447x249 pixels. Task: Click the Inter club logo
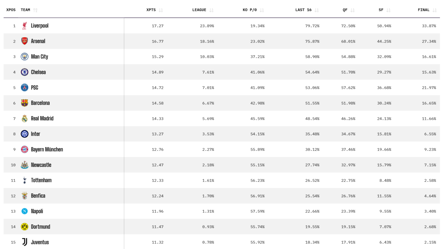[x=24, y=134]
